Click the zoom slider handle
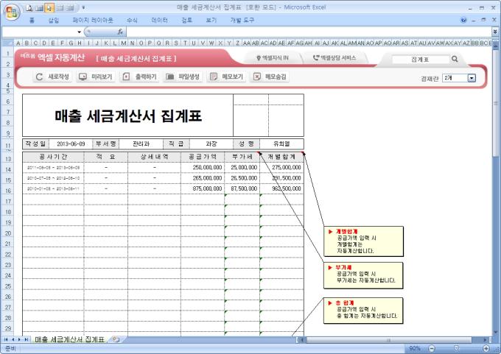The width and height of the screenshot is (501, 354). pyautogui.click(x=456, y=348)
